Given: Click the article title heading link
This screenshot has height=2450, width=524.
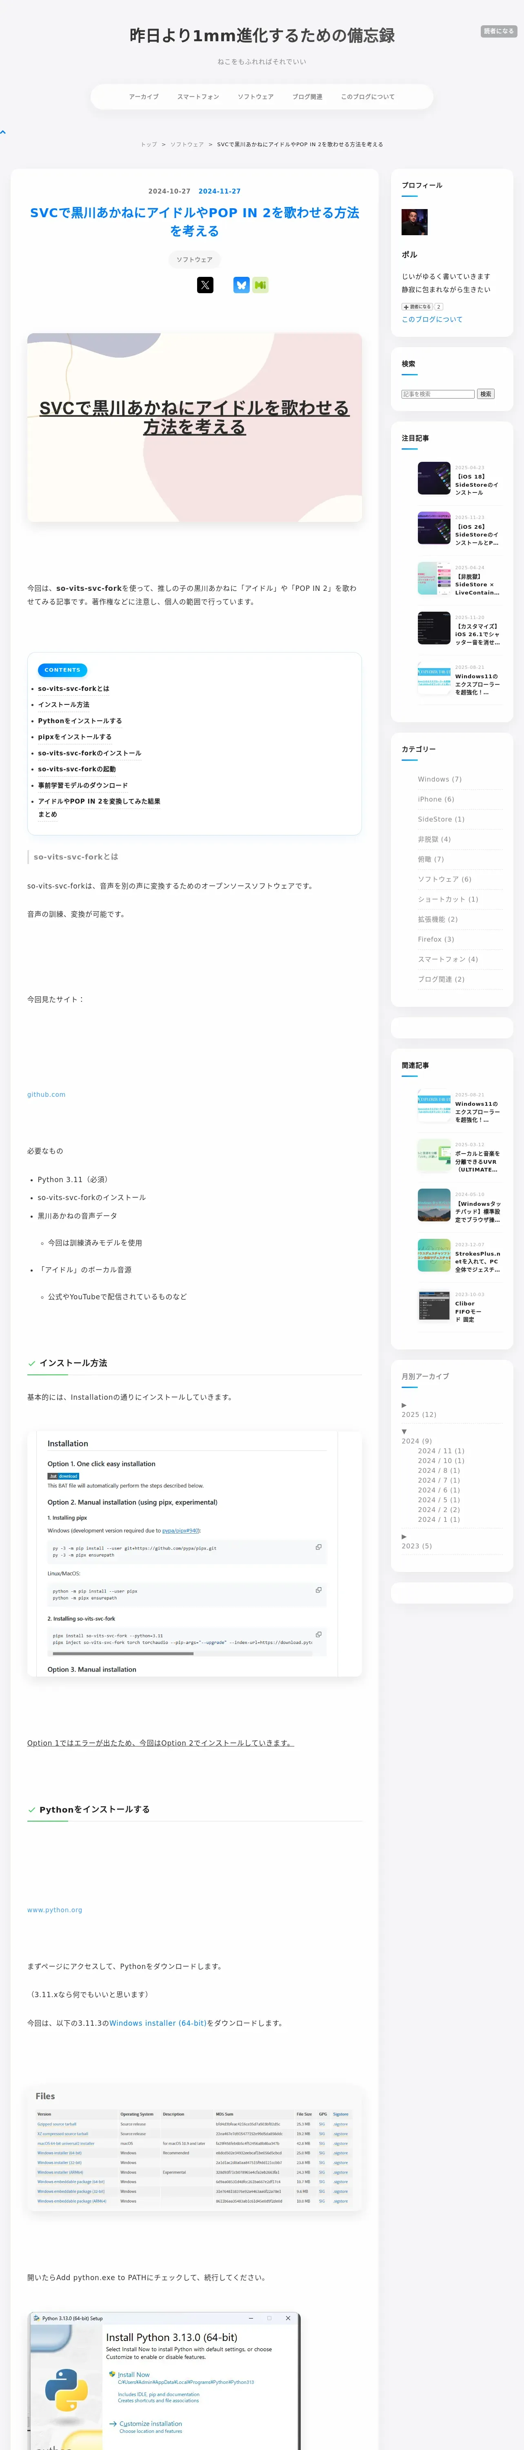Looking at the screenshot, I should click(194, 222).
